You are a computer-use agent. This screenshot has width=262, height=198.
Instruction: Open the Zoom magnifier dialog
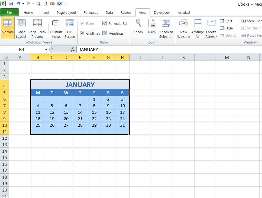pos(138,27)
